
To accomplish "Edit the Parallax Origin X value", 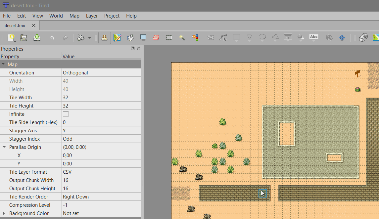I will [x=101, y=155].
